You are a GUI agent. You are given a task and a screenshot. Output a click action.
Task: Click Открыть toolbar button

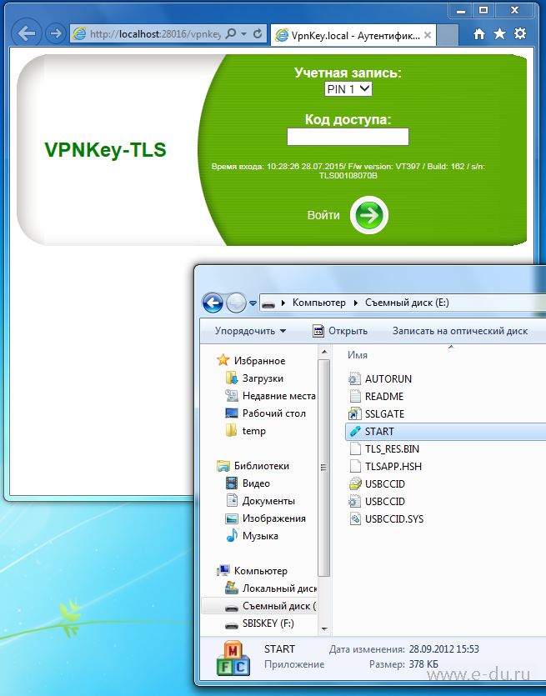click(340, 331)
